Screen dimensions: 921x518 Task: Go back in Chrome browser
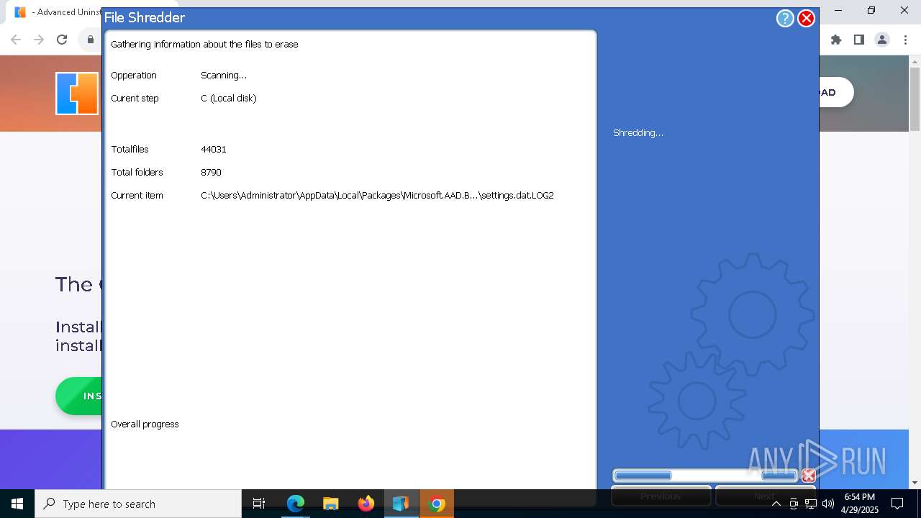(x=16, y=40)
